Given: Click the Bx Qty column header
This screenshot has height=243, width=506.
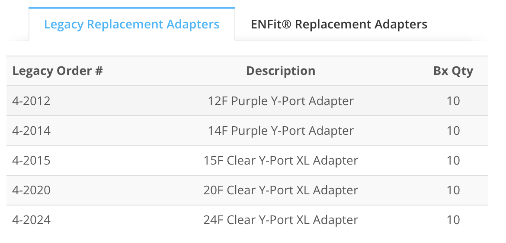Looking at the screenshot, I should click(453, 71).
